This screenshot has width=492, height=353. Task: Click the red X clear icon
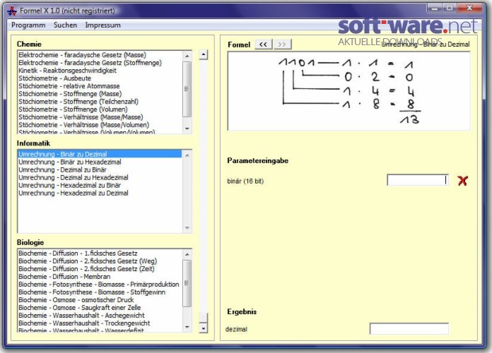(462, 181)
